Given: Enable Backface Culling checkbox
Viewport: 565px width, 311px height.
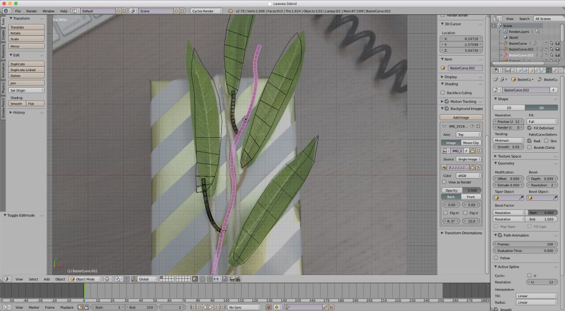Looking at the screenshot, I should [443, 93].
